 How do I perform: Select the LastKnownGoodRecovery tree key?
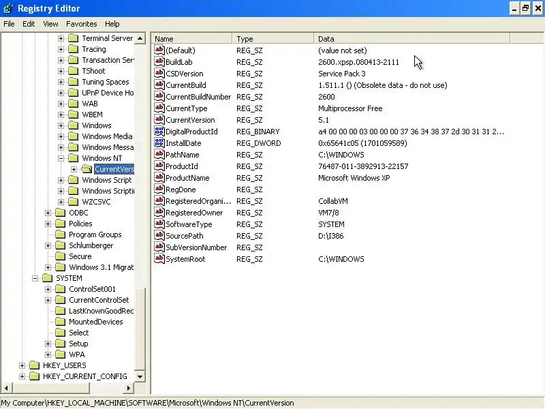(x=101, y=311)
